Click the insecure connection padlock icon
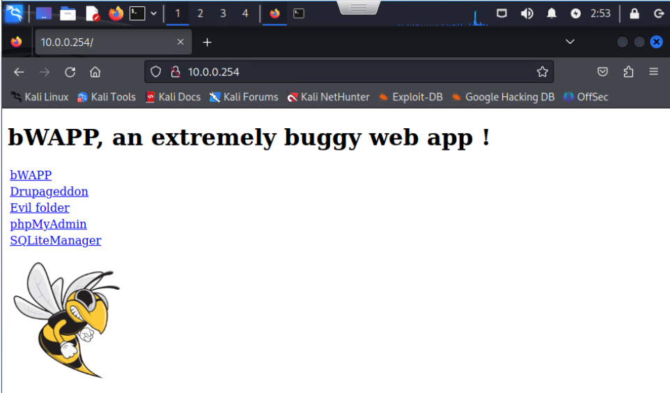This screenshot has width=670, height=393. coord(176,72)
